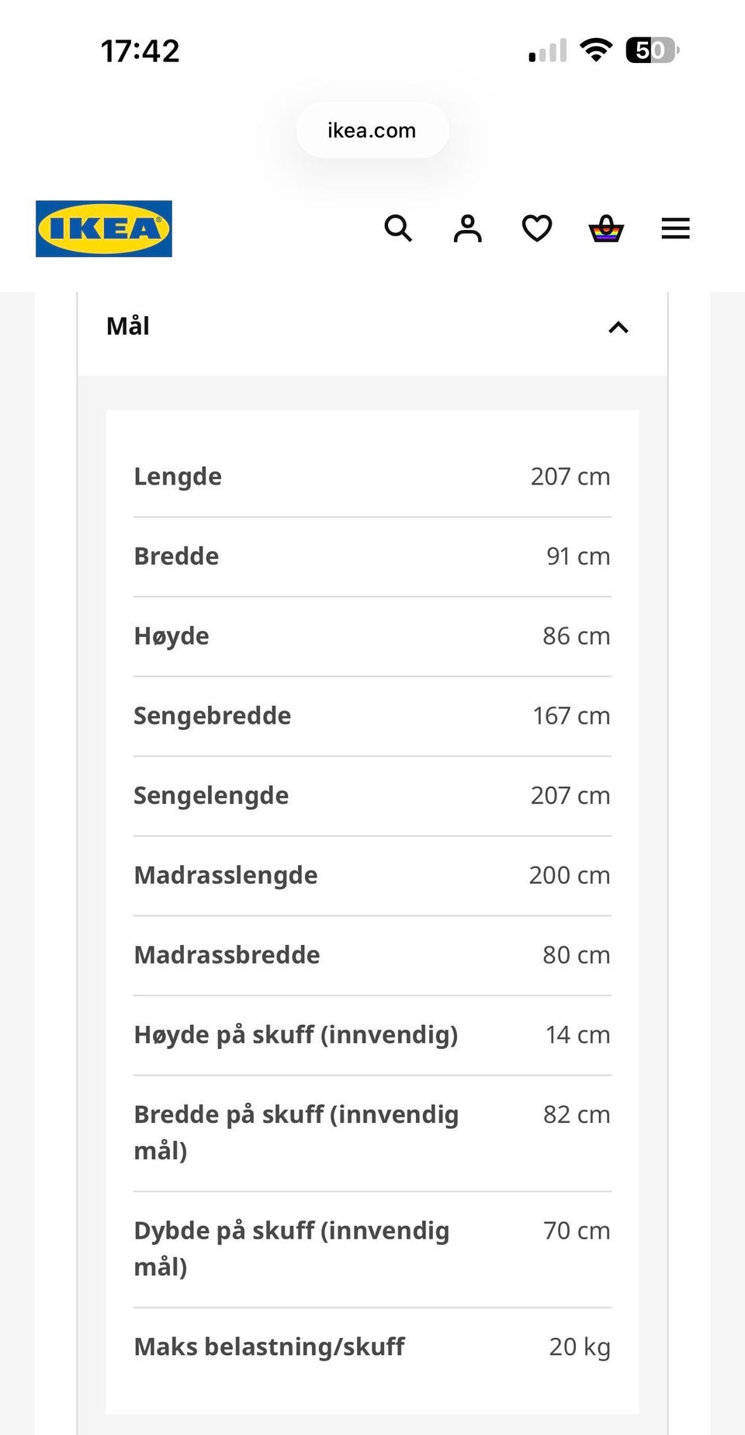Tap the 17:42 clock in status bar
Viewport: 745px width, 1435px height.
pyautogui.click(x=140, y=51)
